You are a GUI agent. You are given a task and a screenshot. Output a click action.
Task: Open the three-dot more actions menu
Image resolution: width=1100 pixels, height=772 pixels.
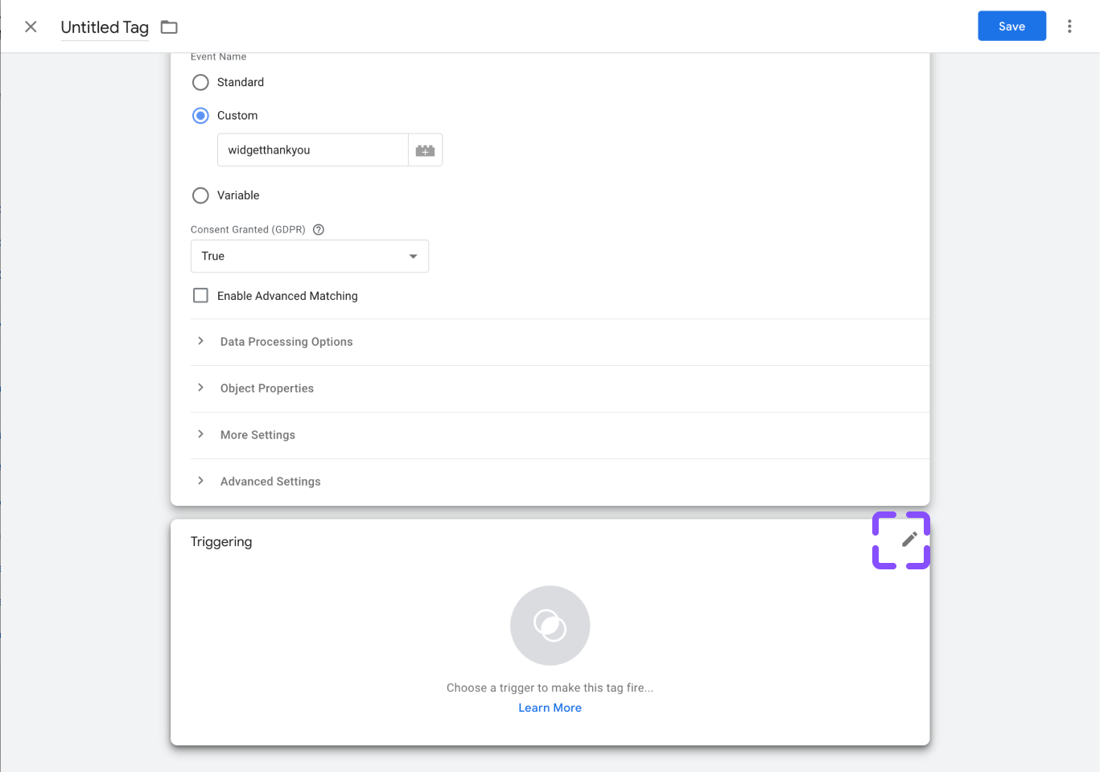(1069, 27)
